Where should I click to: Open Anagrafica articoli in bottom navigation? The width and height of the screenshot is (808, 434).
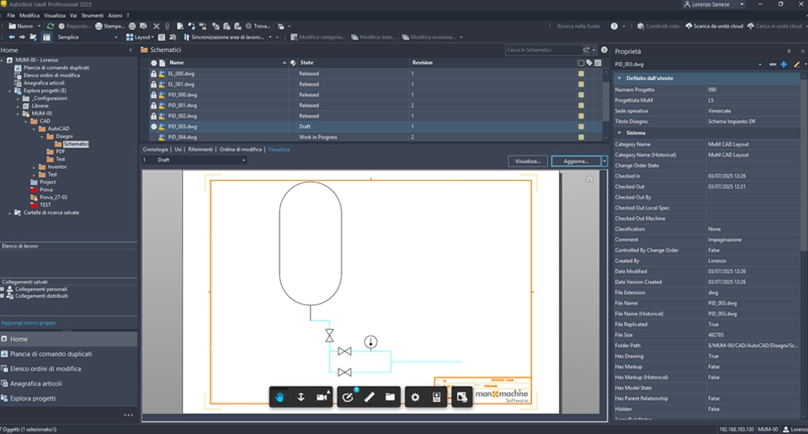[x=36, y=384]
